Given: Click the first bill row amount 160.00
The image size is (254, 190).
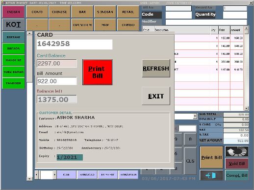Looking at the screenshot, I should (238, 38).
